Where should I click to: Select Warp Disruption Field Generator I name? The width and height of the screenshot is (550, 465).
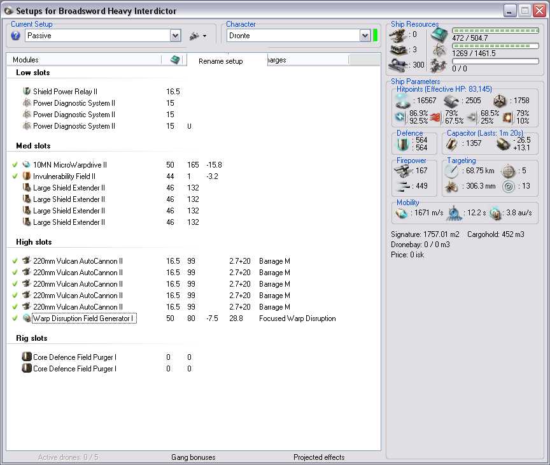[x=84, y=318]
